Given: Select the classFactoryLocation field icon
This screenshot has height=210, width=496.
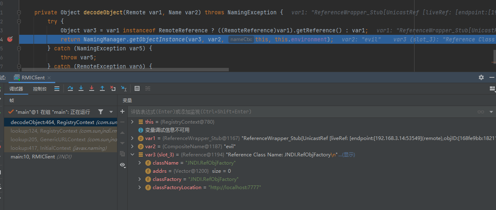Looking at the screenshot, I should (x=148, y=187).
